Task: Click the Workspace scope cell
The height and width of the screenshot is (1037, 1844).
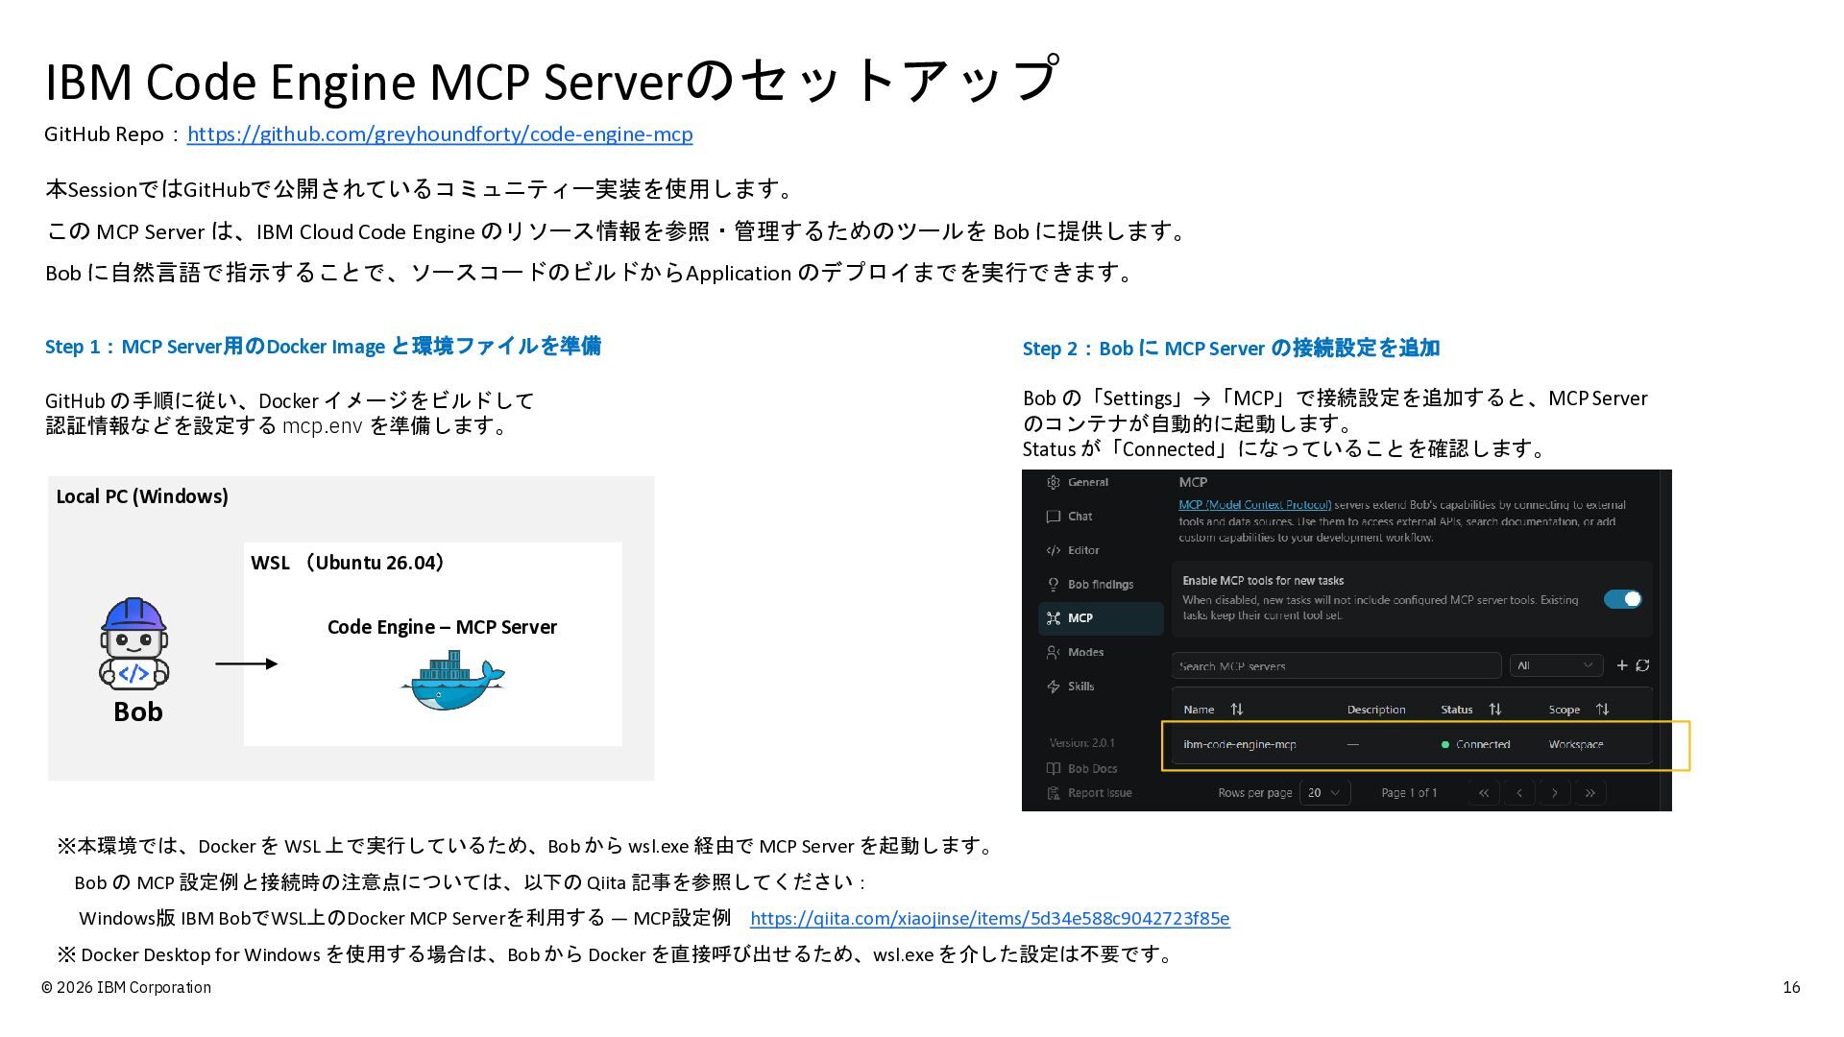Action: [1576, 745]
